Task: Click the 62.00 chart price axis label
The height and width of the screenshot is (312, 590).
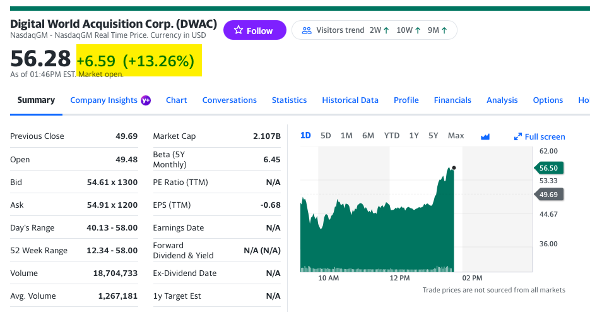Action: [x=548, y=151]
